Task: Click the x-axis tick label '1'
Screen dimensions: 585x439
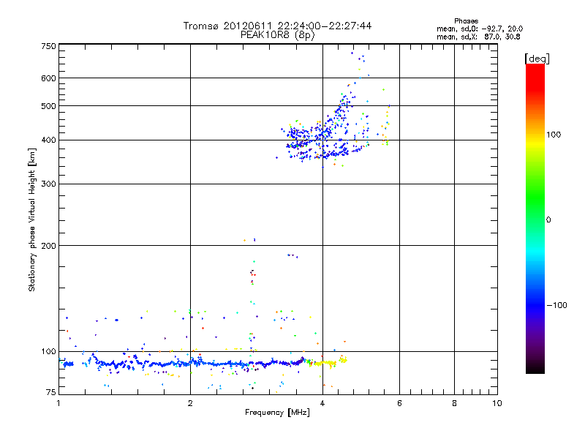Action: pyautogui.click(x=58, y=403)
